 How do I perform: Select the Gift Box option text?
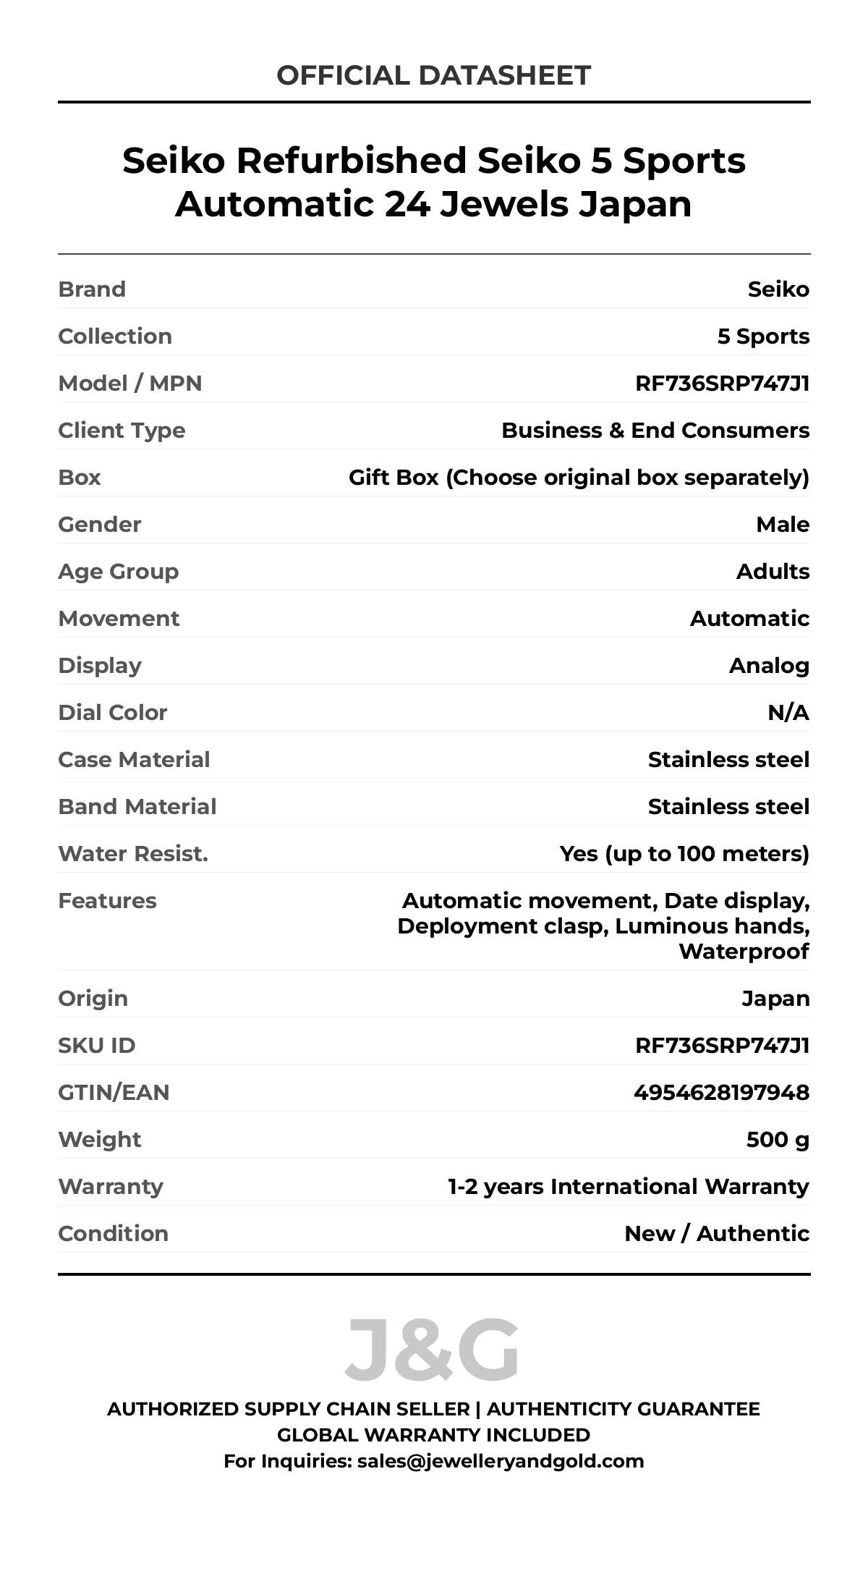579,477
